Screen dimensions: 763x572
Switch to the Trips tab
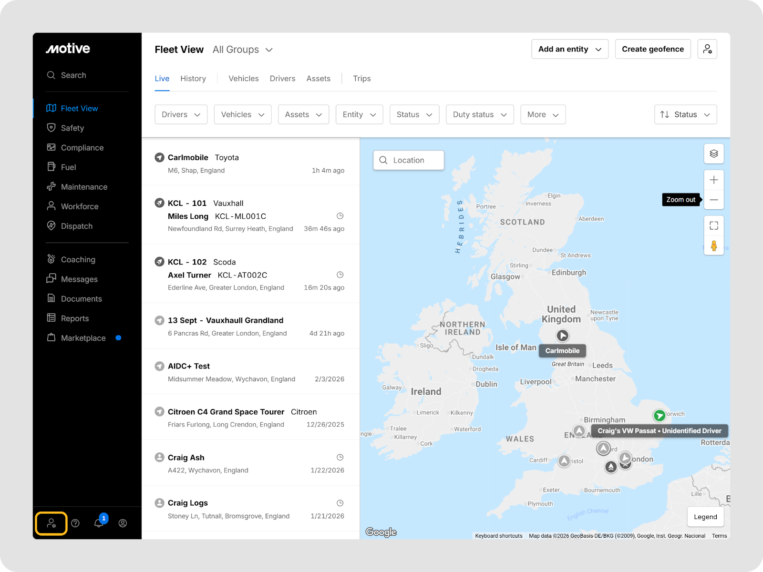[361, 79]
